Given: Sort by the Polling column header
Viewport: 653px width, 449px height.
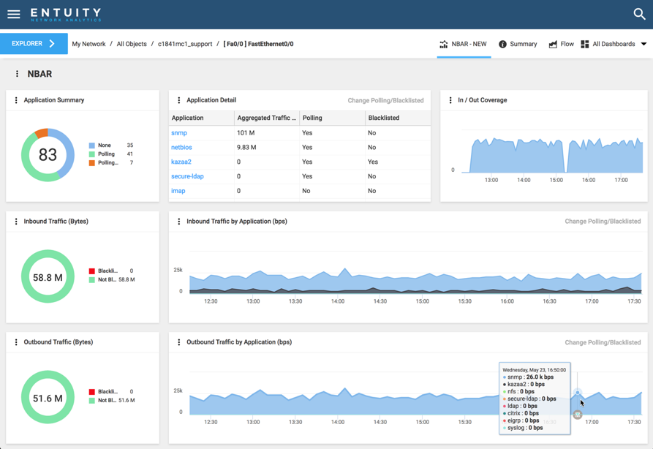Looking at the screenshot, I should [332, 118].
